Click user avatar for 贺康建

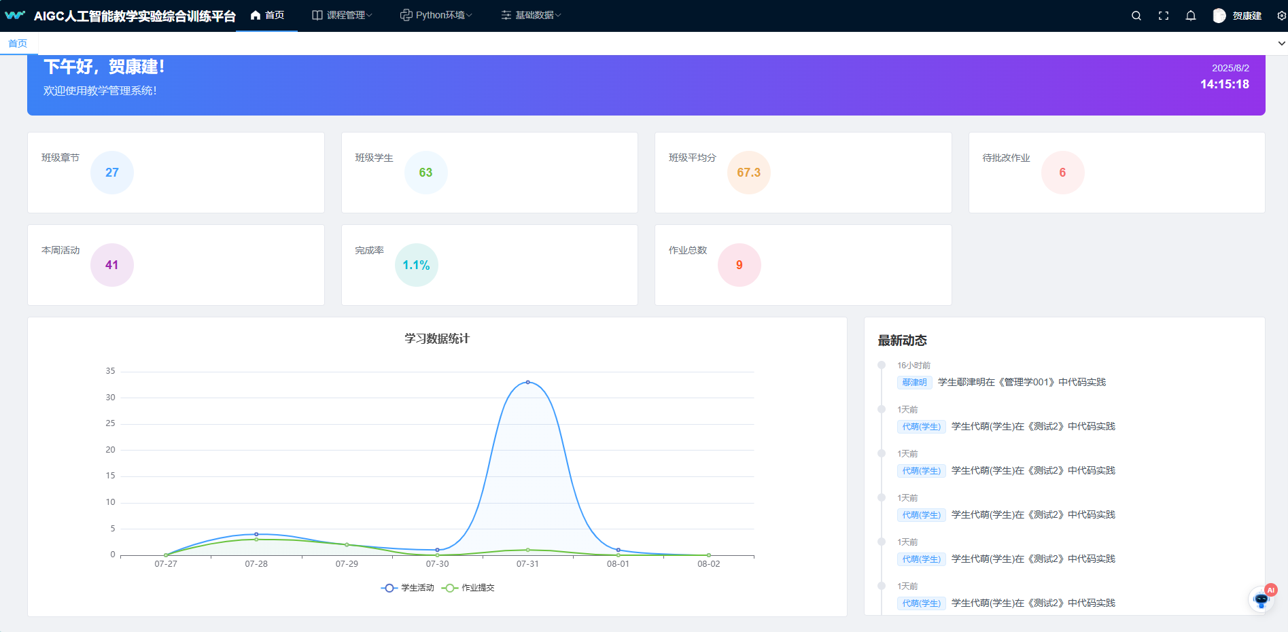click(1219, 16)
